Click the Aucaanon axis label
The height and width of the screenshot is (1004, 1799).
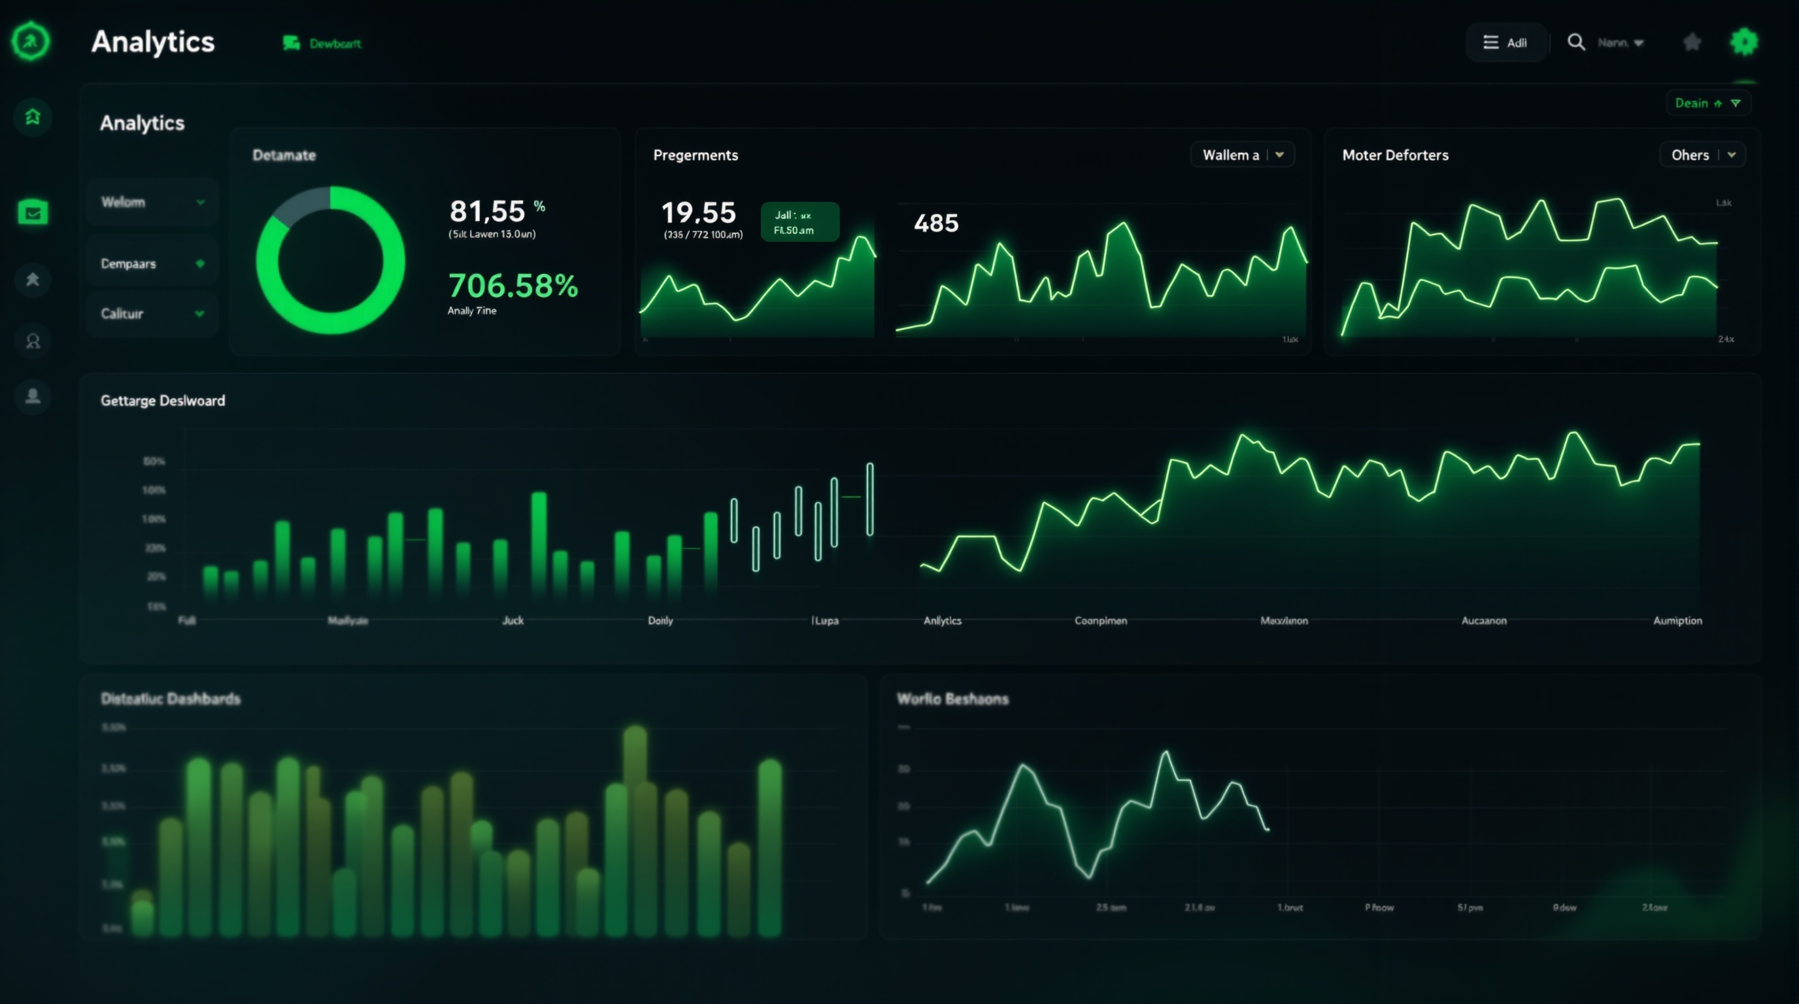1484,621
